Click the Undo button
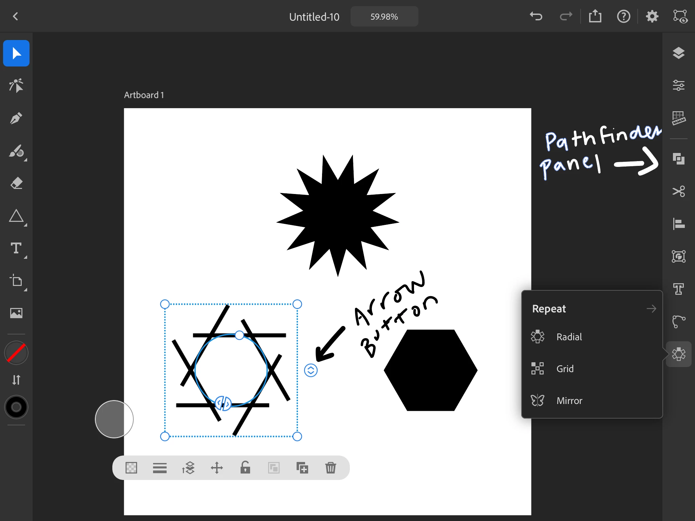This screenshot has width=695, height=521. [536, 16]
